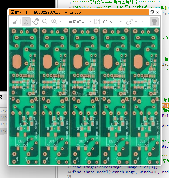Image resolution: width=169 pixels, height=178 pixels.
Task: Click the broom clear window icon
Action: click(x=15, y=21)
